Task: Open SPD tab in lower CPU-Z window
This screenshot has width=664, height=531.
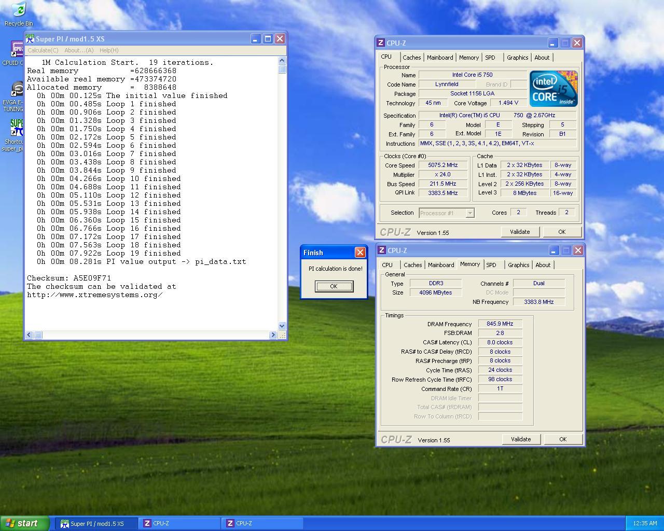Action: (x=491, y=265)
